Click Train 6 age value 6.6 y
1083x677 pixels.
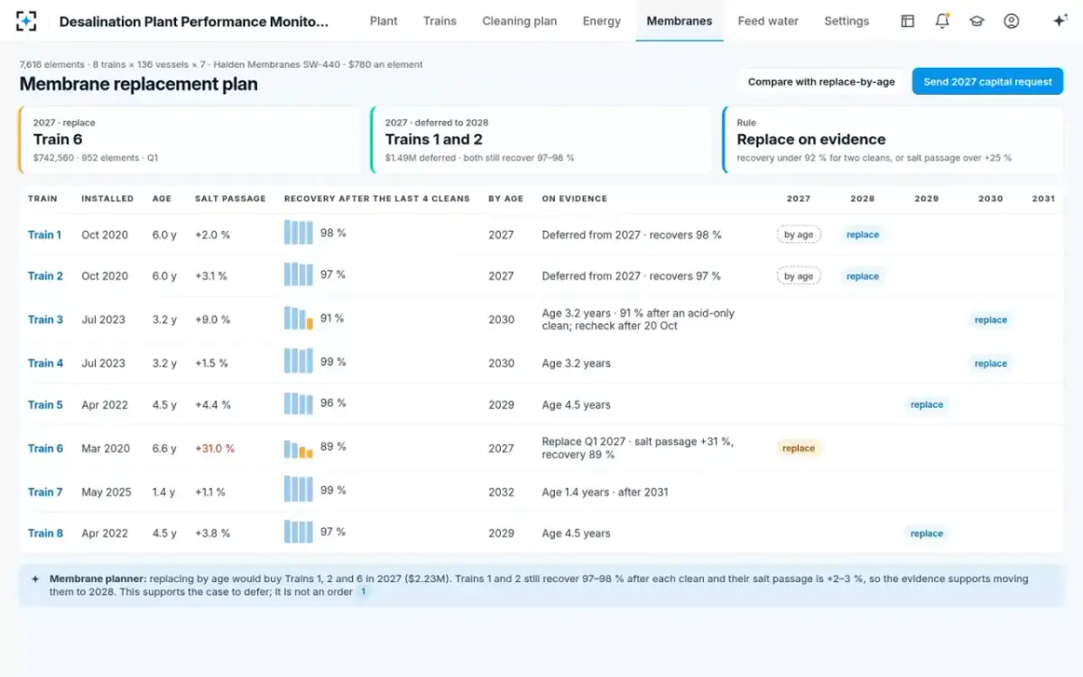pyautogui.click(x=164, y=449)
